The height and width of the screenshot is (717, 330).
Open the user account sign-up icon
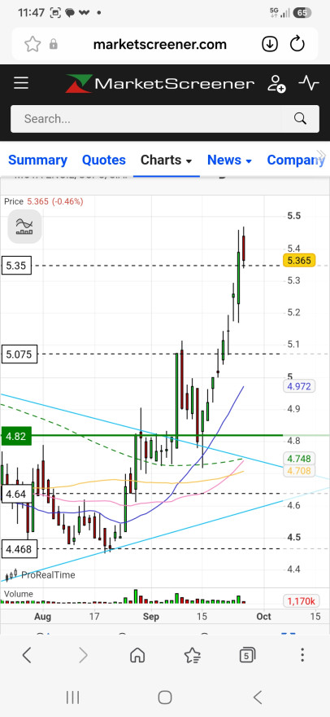click(x=276, y=84)
